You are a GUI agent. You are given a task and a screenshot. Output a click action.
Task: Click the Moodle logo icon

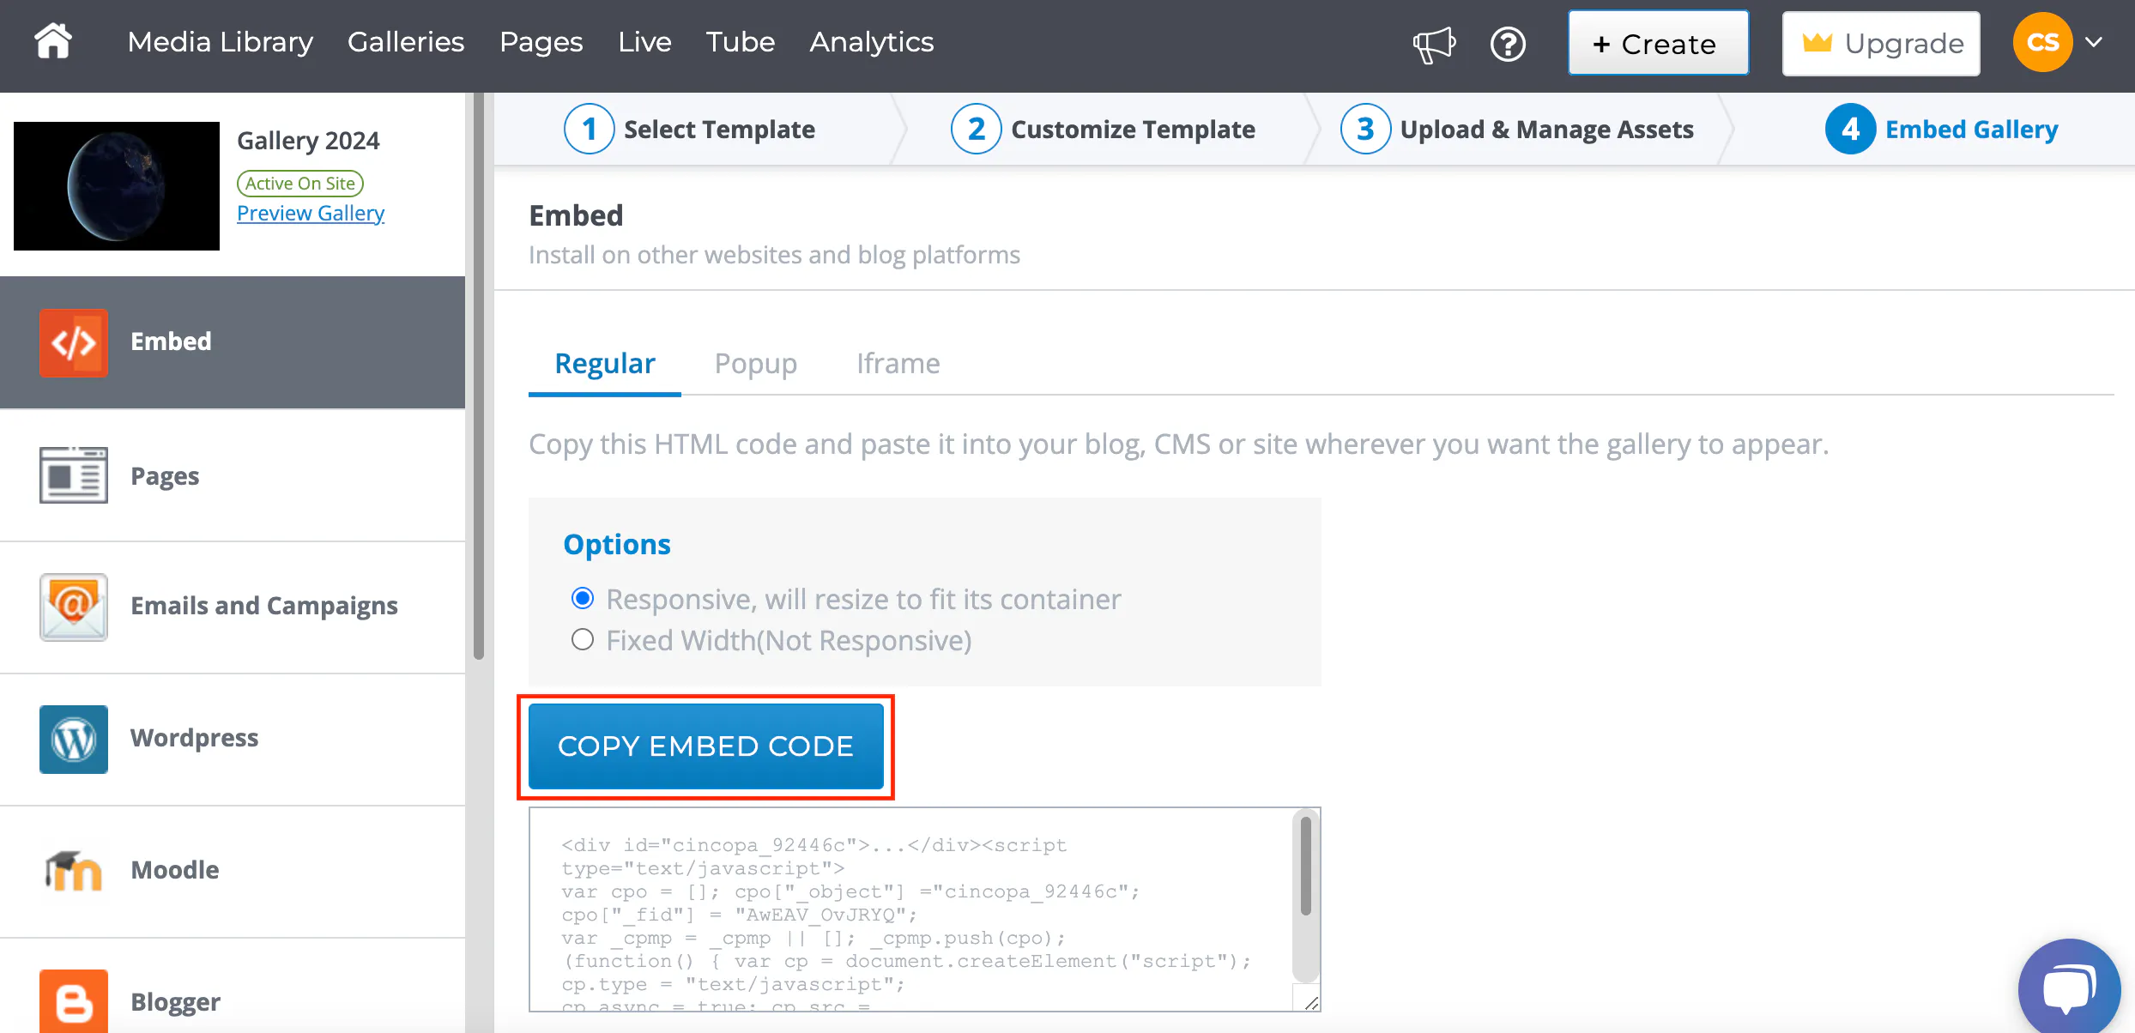[74, 871]
